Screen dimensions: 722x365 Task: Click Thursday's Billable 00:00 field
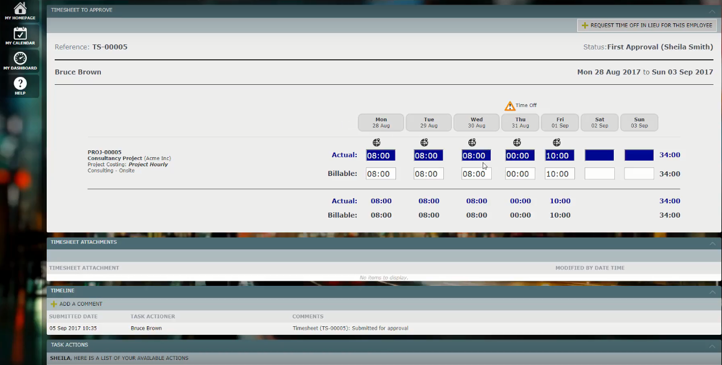click(520, 174)
